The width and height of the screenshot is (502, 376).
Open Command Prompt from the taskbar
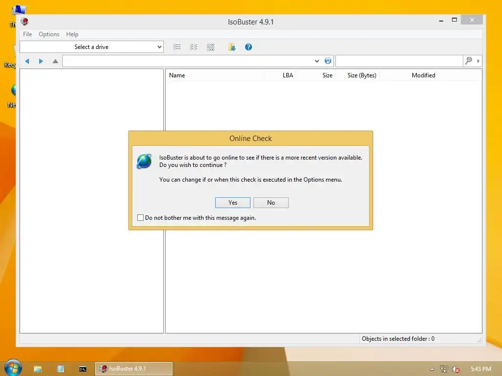click(x=82, y=369)
